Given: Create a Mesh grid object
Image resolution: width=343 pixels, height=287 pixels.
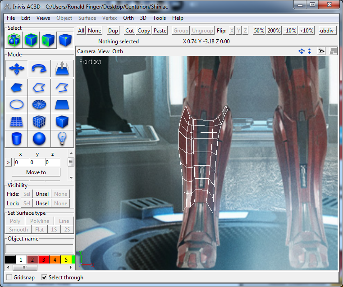Looking at the screenshot, I should pos(17,121).
